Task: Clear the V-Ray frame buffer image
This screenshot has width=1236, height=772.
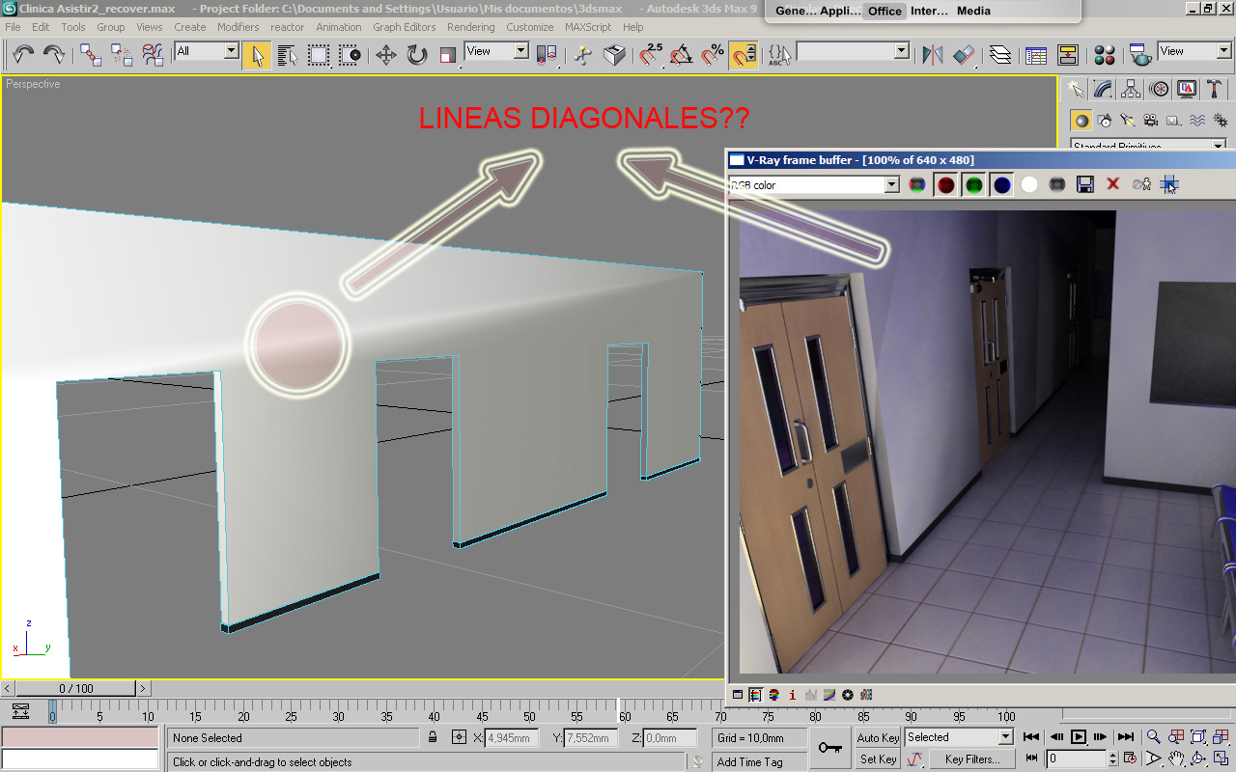Action: click(1113, 184)
